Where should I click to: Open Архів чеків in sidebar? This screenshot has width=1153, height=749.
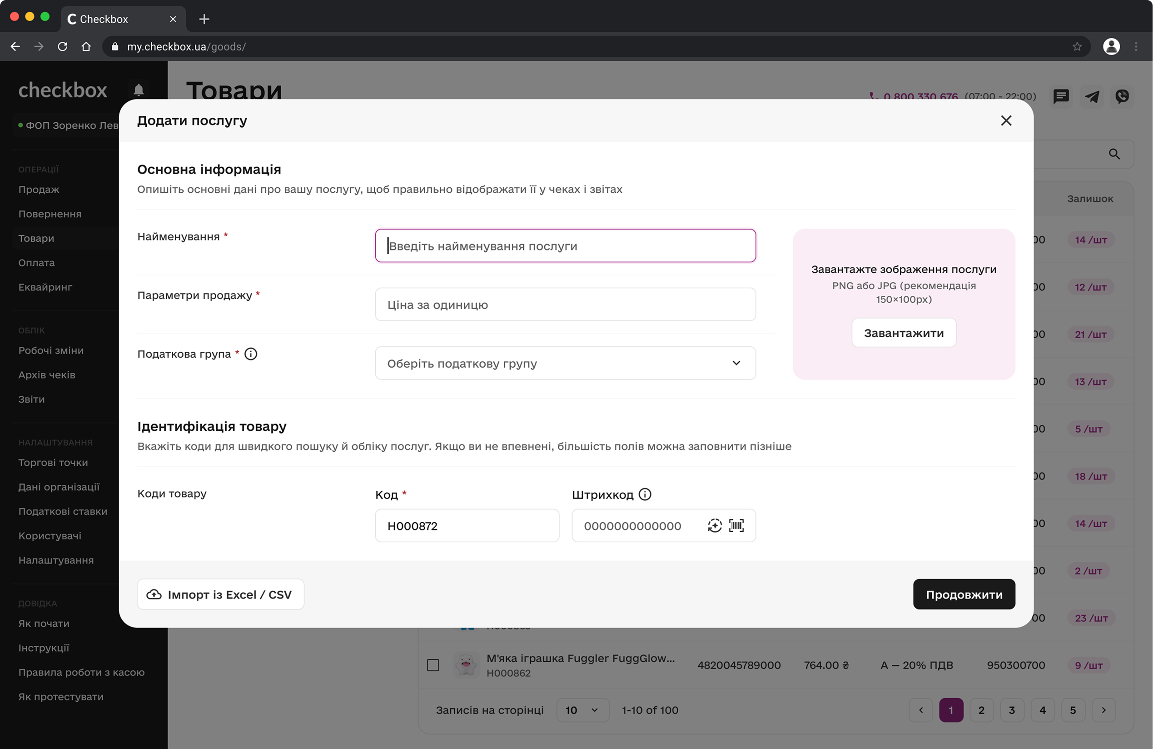46,375
